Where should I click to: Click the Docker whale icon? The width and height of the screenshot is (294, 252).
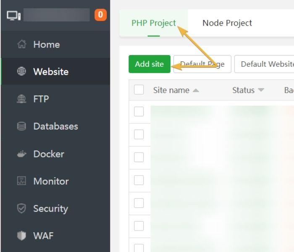pyautogui.click(x=21, y=154)
